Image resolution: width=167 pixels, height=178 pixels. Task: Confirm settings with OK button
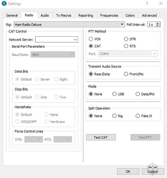pos(128,171)
